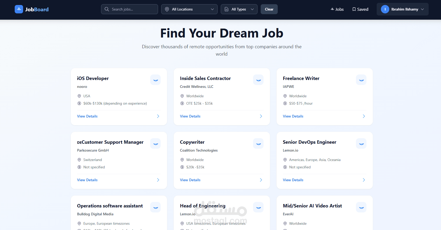Go to the Jobs nav item
The height and width of the screenshot is (230, 441).
[337, 9]
